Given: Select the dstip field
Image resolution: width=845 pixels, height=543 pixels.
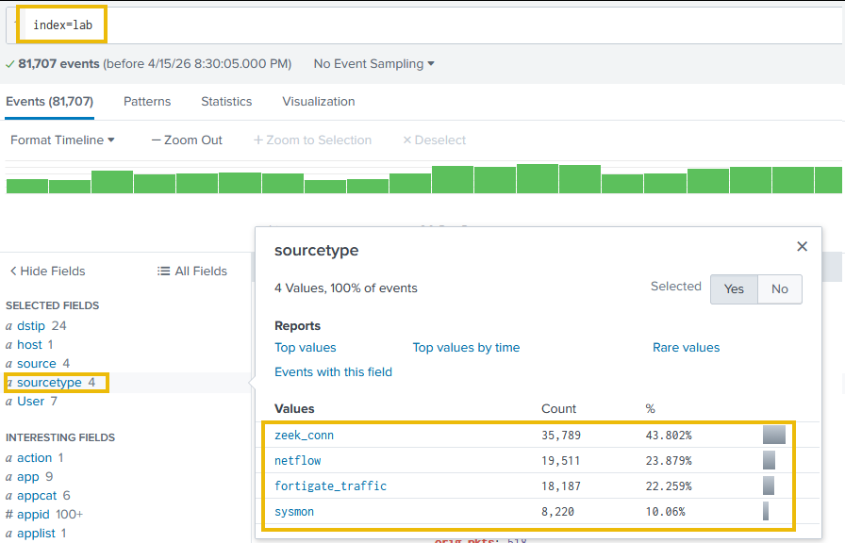Looking at the screenshot, I should 31,326.
